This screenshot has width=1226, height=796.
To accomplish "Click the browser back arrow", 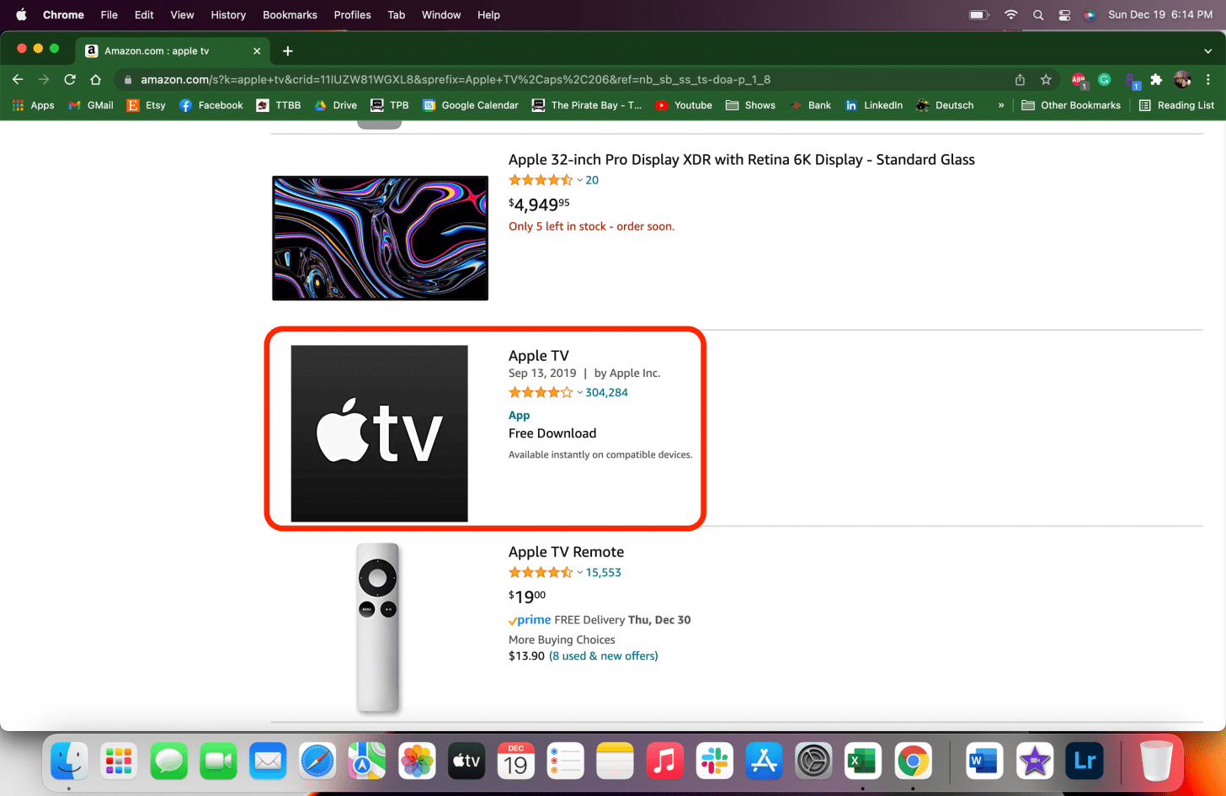I will pos(18,79).
